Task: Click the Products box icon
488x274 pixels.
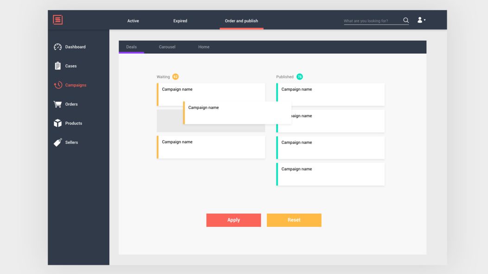Action: coord(57,123)
